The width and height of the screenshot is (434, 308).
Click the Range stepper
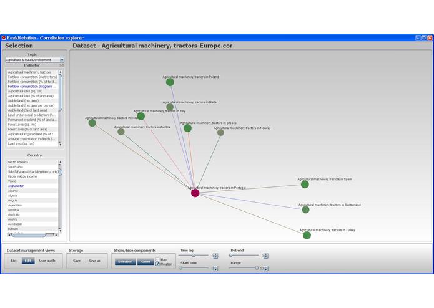pos(266,268)
